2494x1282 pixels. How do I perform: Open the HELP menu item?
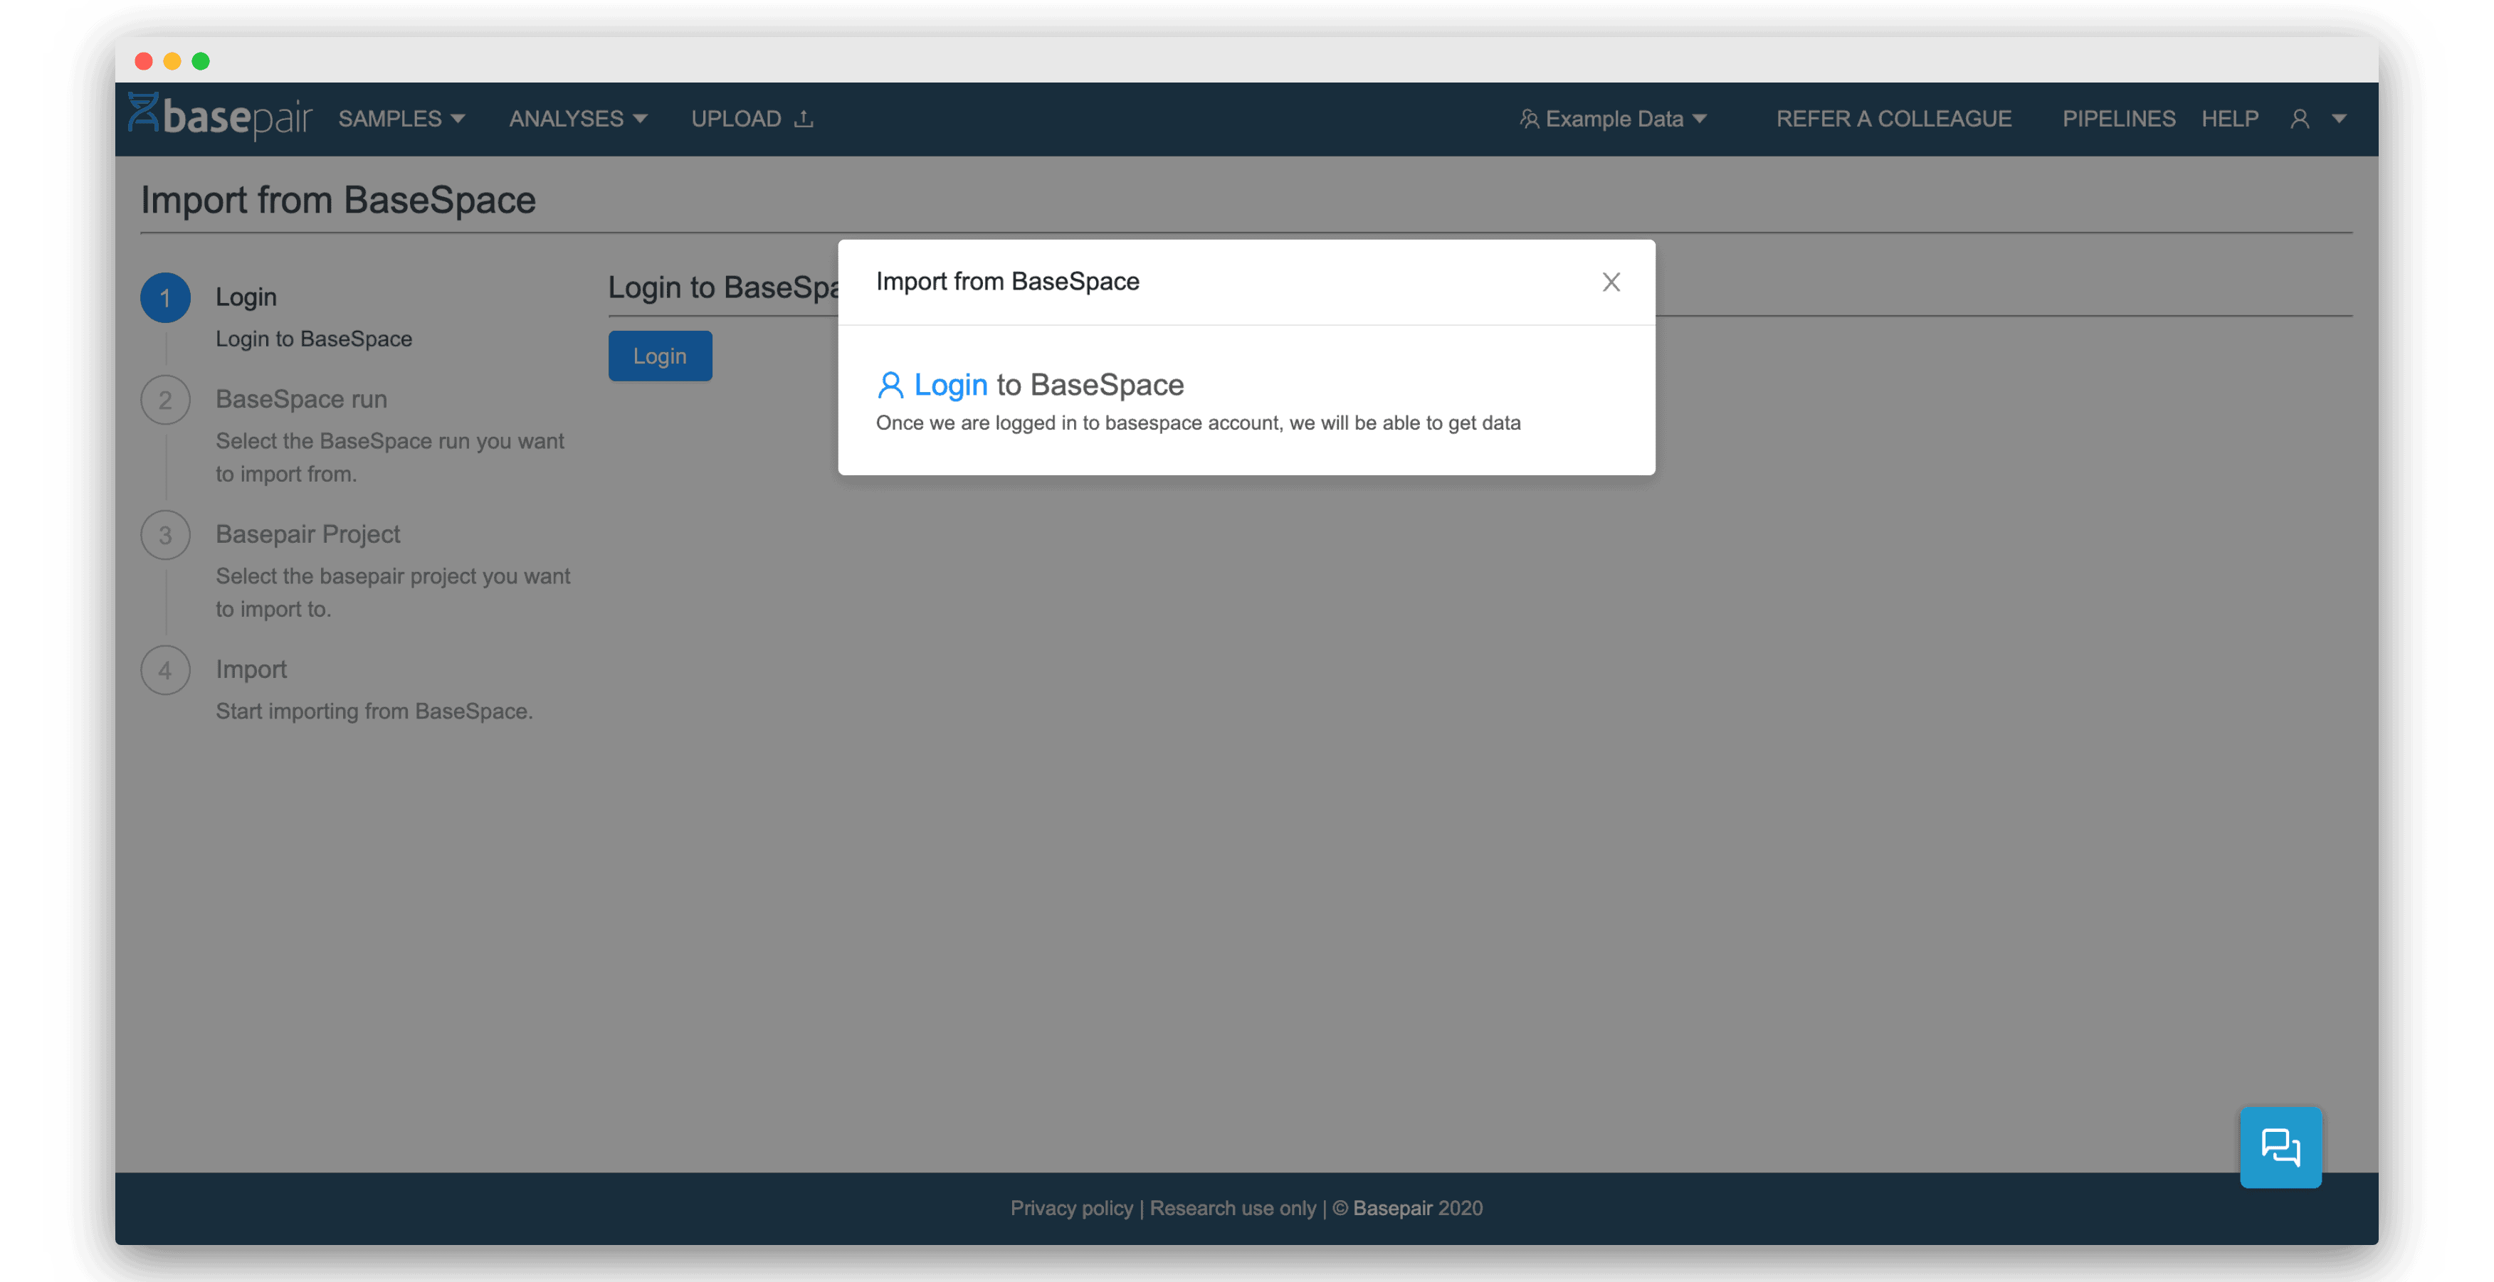[x=2231, y=117]
